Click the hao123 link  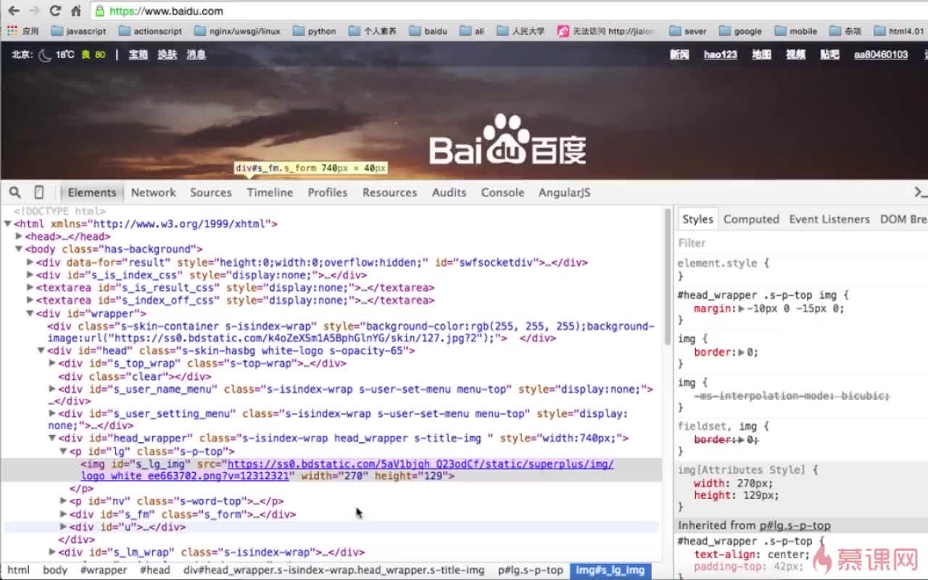[x=720, y=54]
